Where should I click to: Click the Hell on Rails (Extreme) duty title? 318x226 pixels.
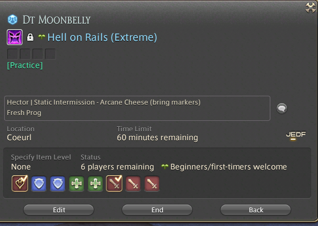point(102,37)
